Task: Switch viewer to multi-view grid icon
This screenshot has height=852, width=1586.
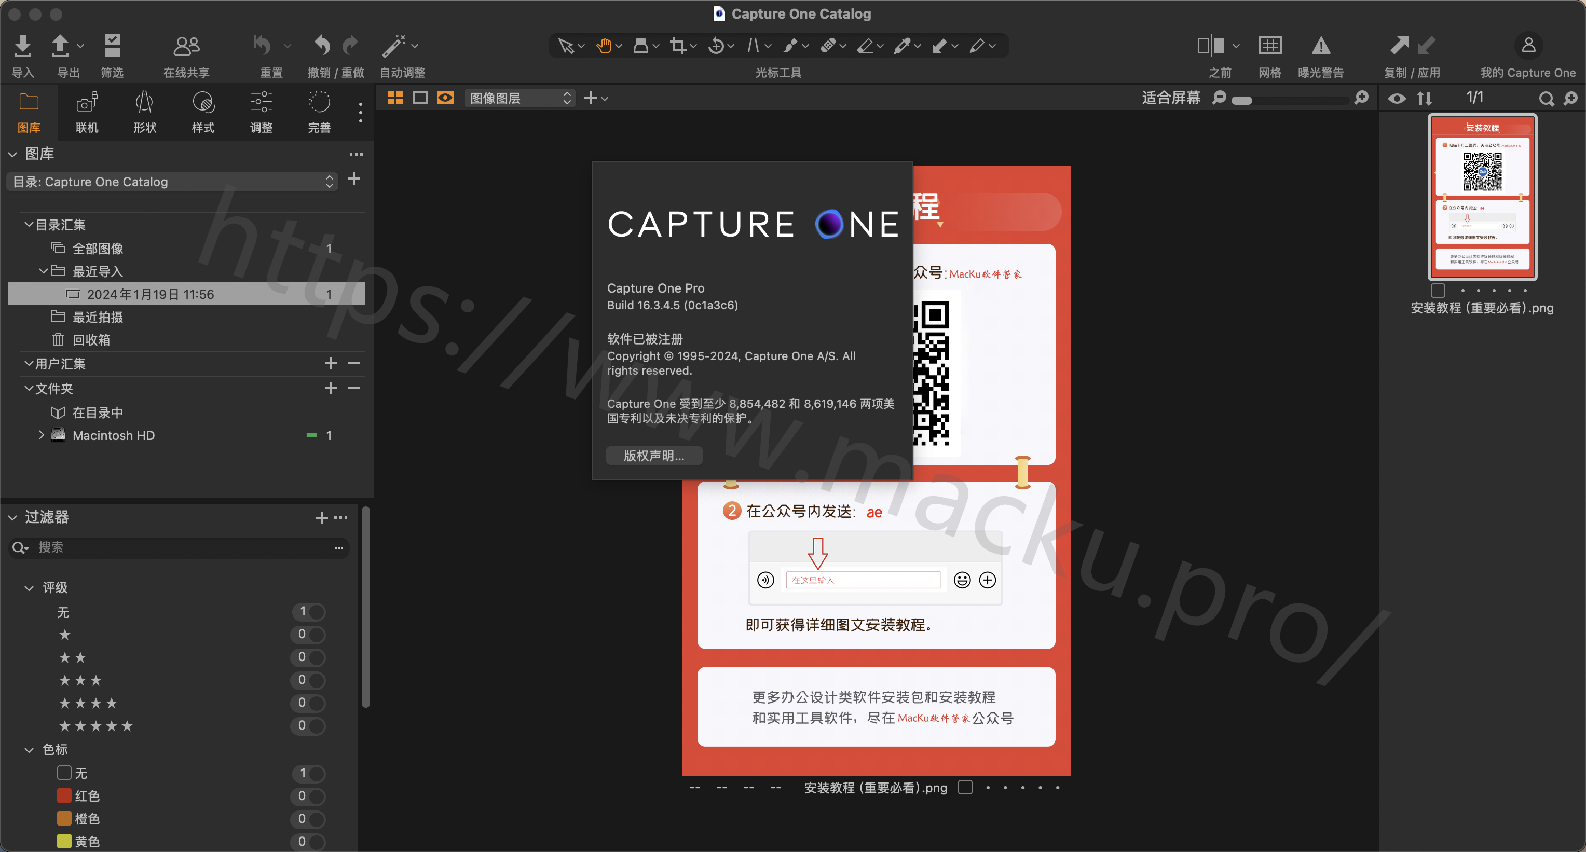Action: click(395, 98)
